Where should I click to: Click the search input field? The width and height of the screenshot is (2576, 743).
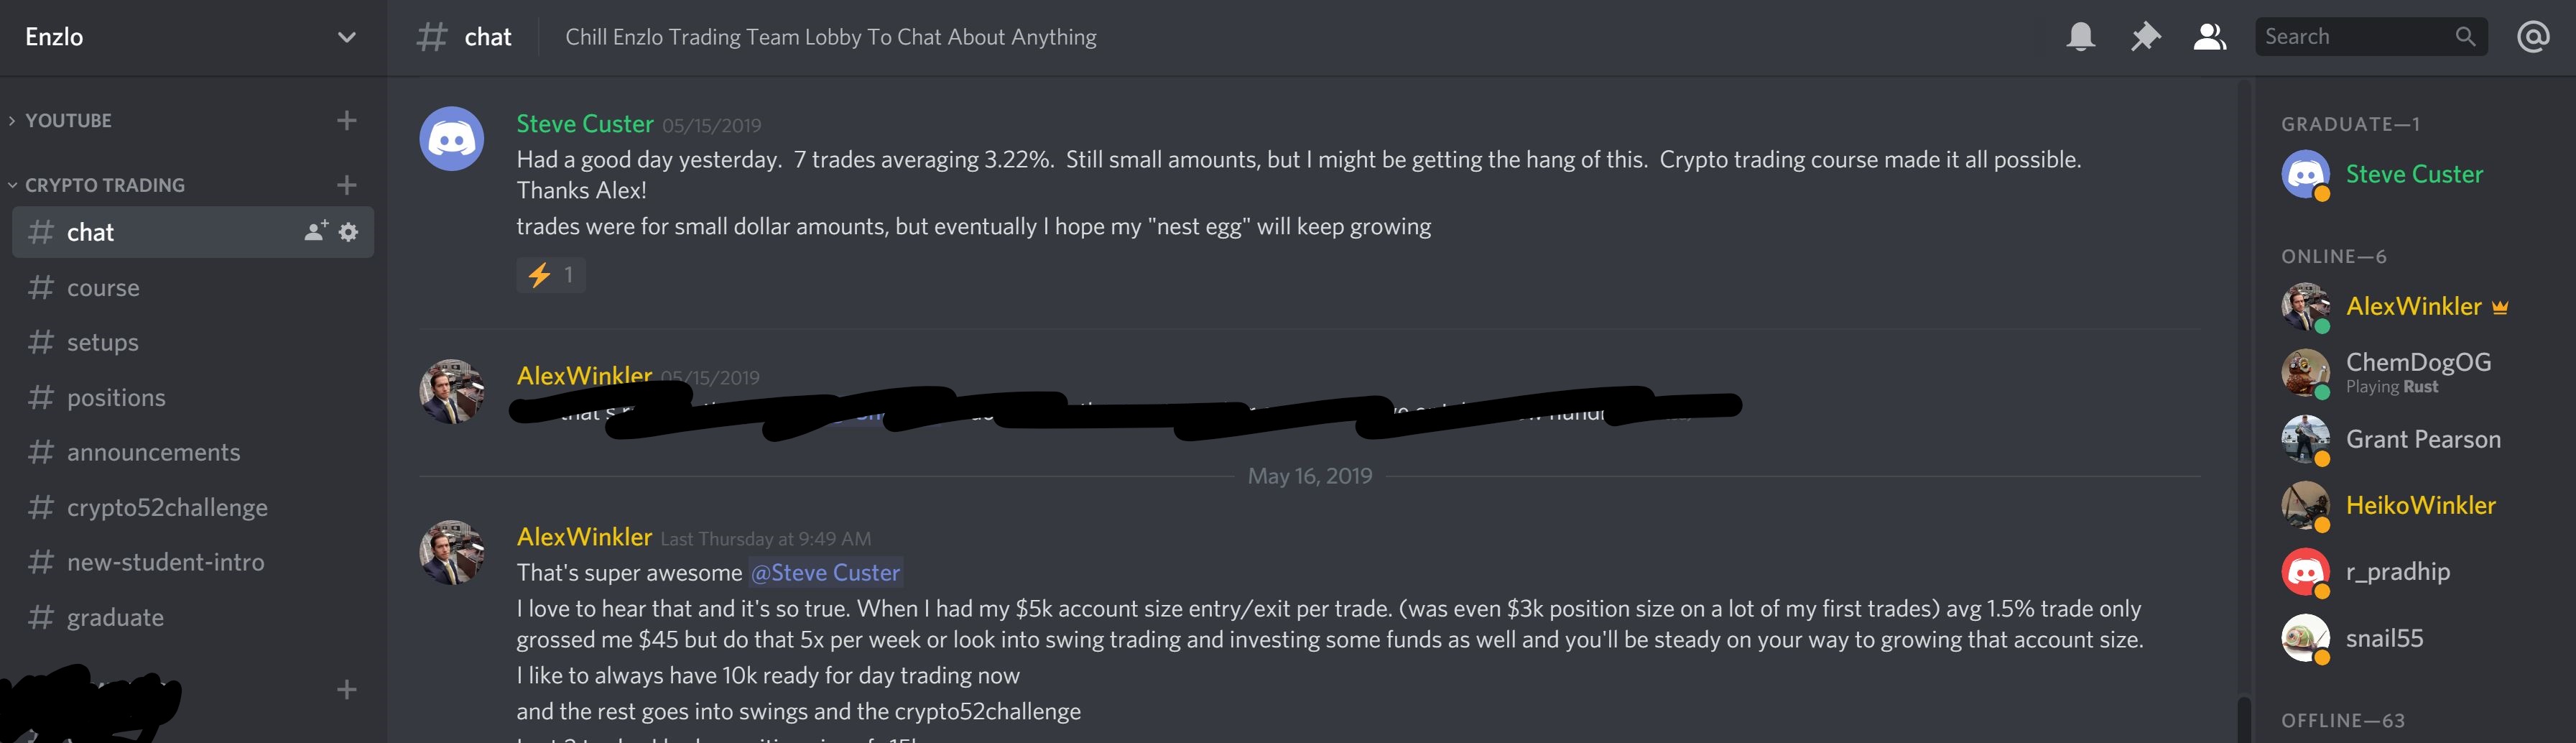2350,37
